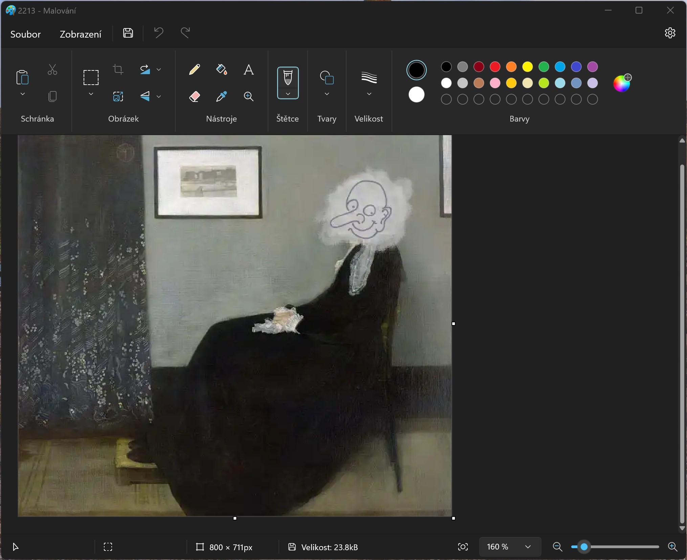Click the Velikost: 23.8kB file size text
The width and height of the screenshot is (687, 560).
(x=329, y=547)
